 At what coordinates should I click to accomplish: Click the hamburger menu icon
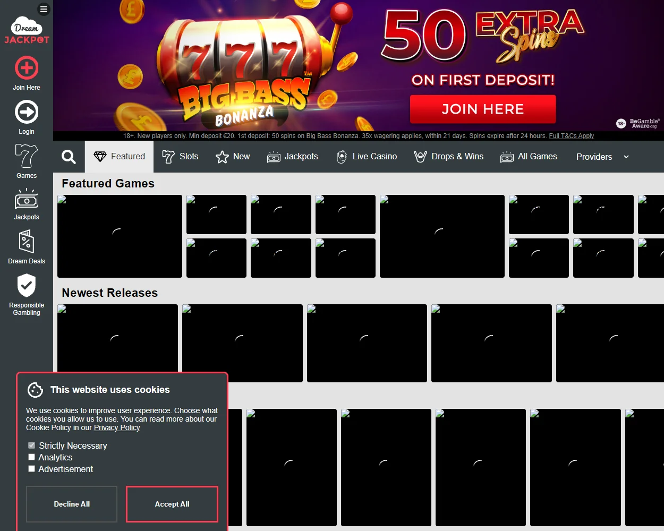(44, 8)
